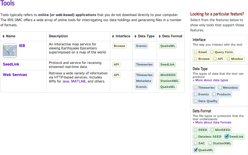Click StationXML tag in Web Services row

[x=169, y=81]
